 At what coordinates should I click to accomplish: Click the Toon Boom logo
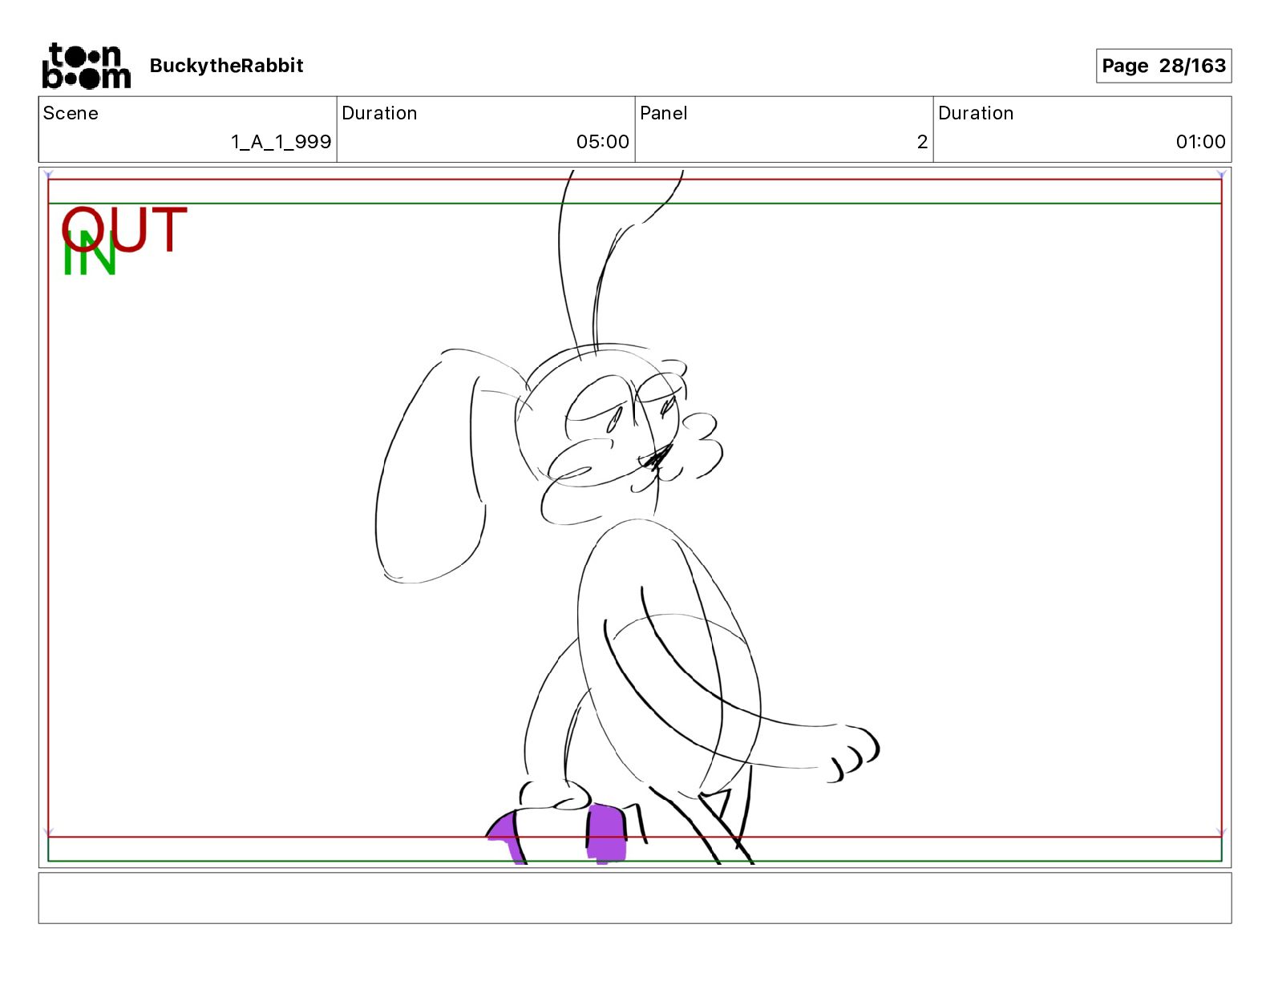click(x=86, y=66)
